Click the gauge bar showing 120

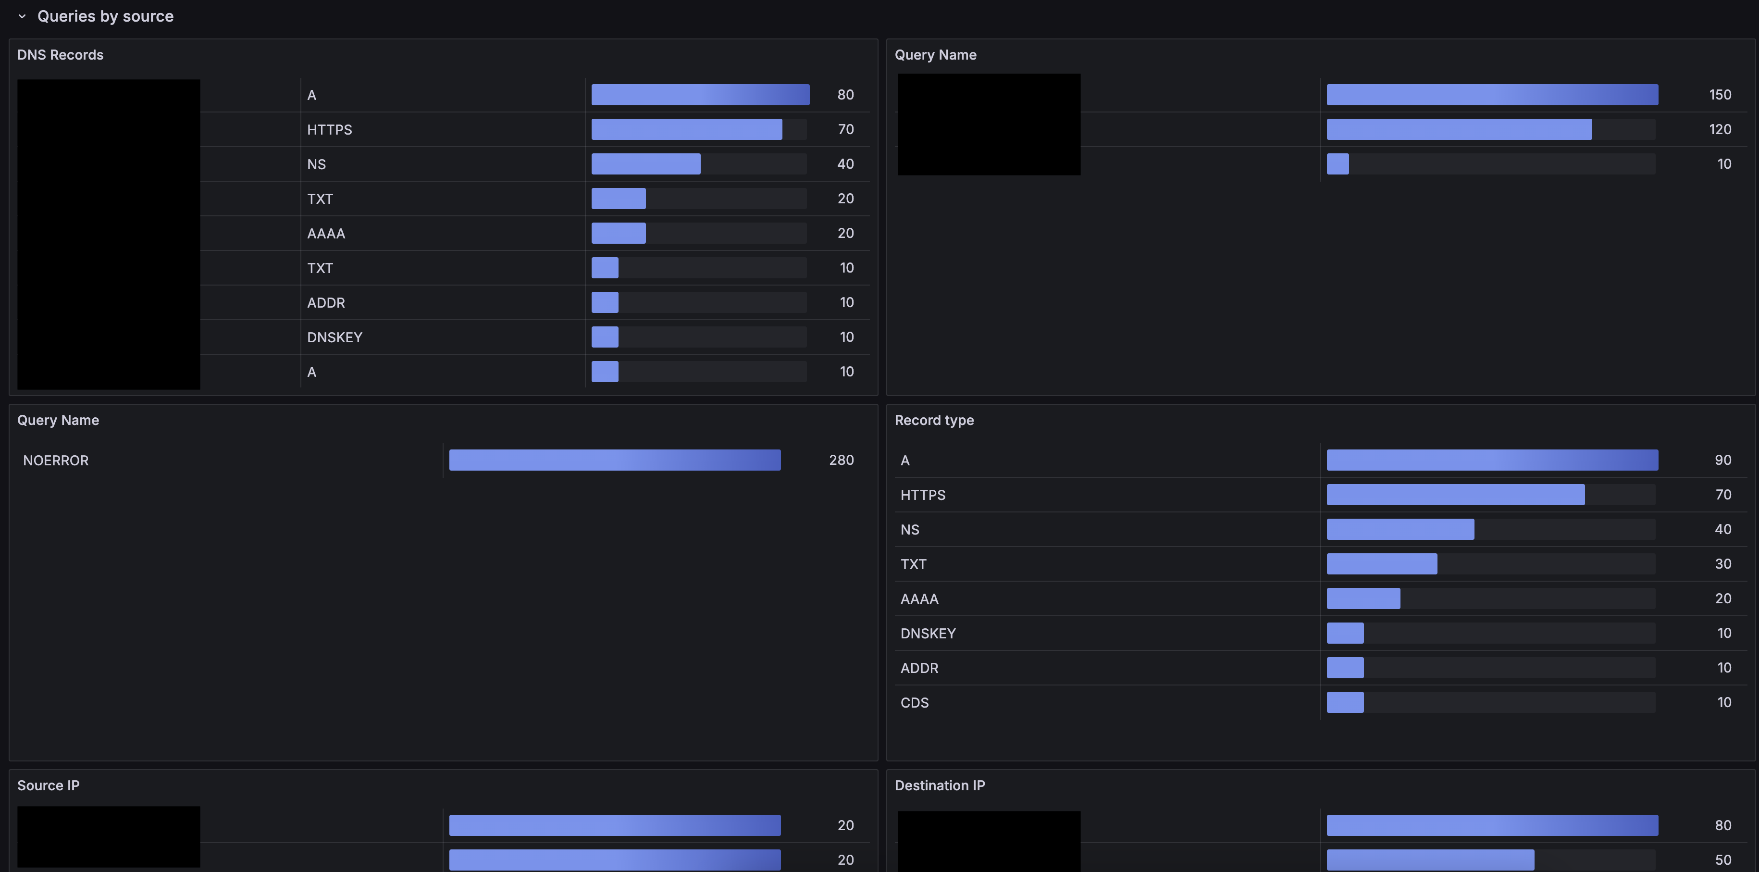click(1459, 129)
